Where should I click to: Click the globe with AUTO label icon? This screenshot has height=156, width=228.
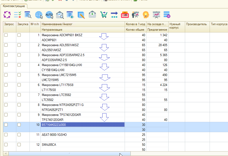click(x=49, y=15)
